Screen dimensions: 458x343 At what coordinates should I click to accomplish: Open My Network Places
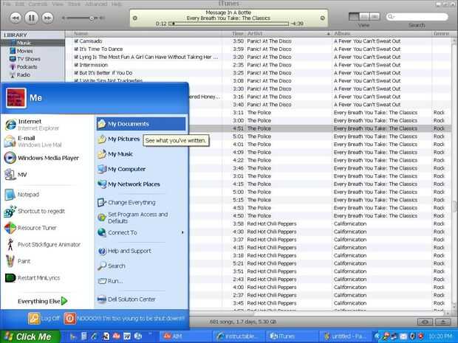point(129,184)
